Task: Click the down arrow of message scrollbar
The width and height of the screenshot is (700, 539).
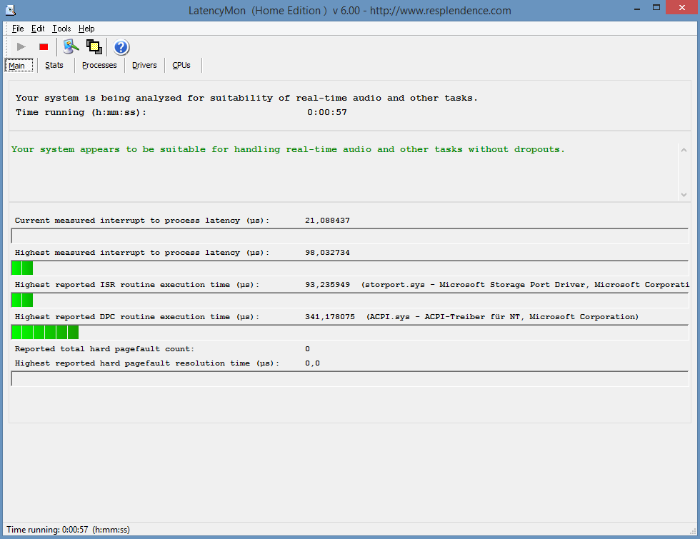Action: (x=684, y=194)
